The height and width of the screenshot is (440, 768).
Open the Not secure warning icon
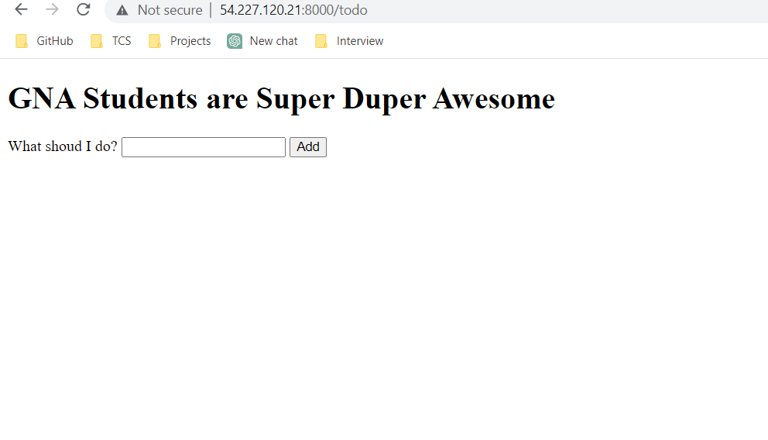click(x=122, y=10)
